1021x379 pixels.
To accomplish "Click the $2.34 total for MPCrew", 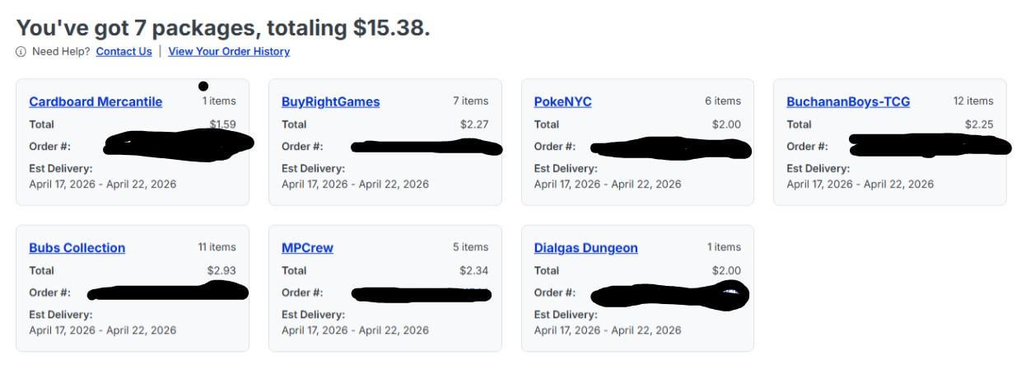I will click(473, 270).
